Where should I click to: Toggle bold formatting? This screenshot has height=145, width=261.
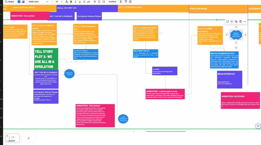coord(71,2)
